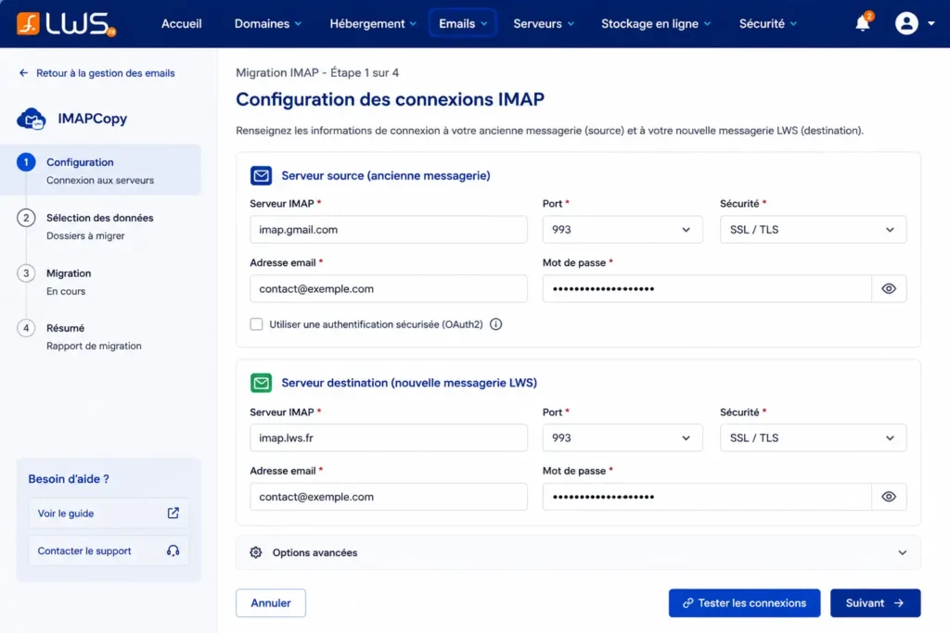950x633 pixels.
Task: Open the Serveurs menu
Action: point(544,23)
